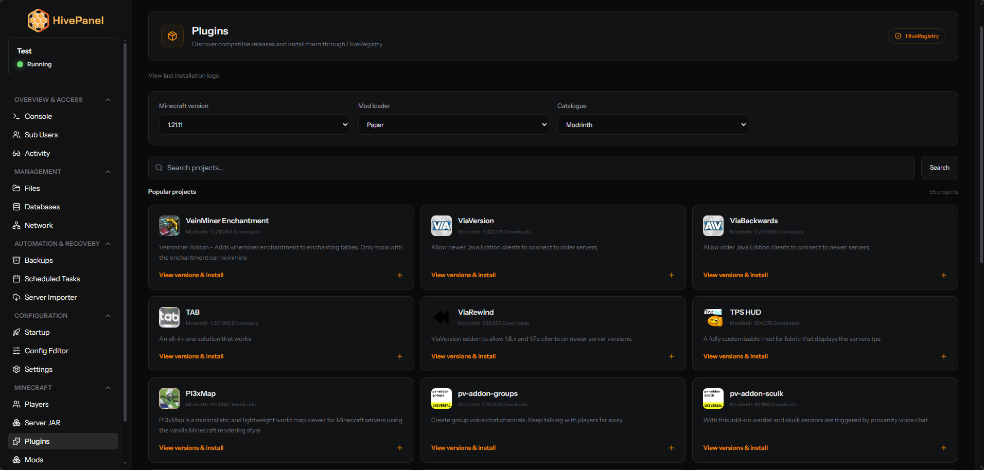Click the HiveRegistry badge button
984x470 pixels.
pos(917,36)
